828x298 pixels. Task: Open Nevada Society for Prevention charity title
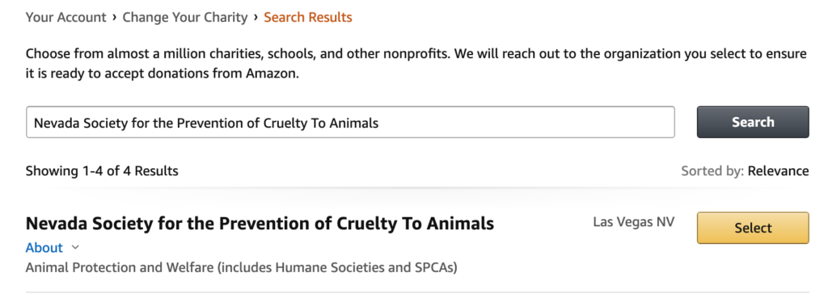[x=260, y=224]
